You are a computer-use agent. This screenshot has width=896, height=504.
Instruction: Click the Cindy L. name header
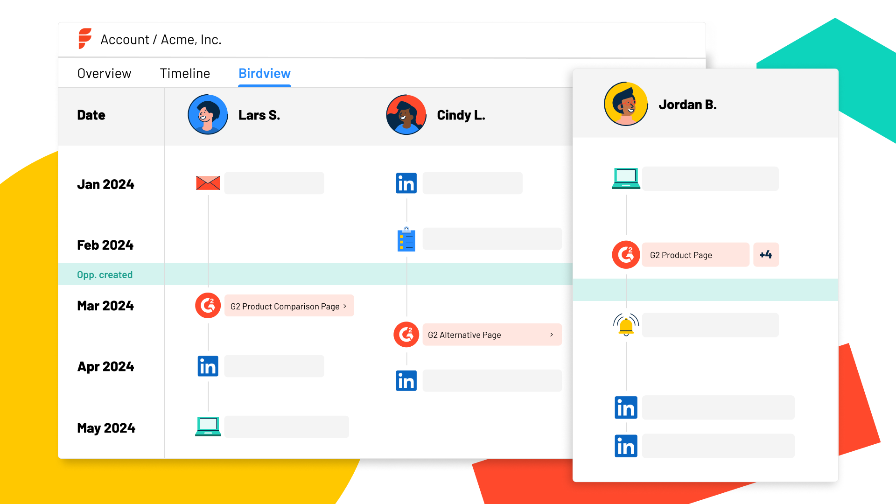(x=461, y=115)
